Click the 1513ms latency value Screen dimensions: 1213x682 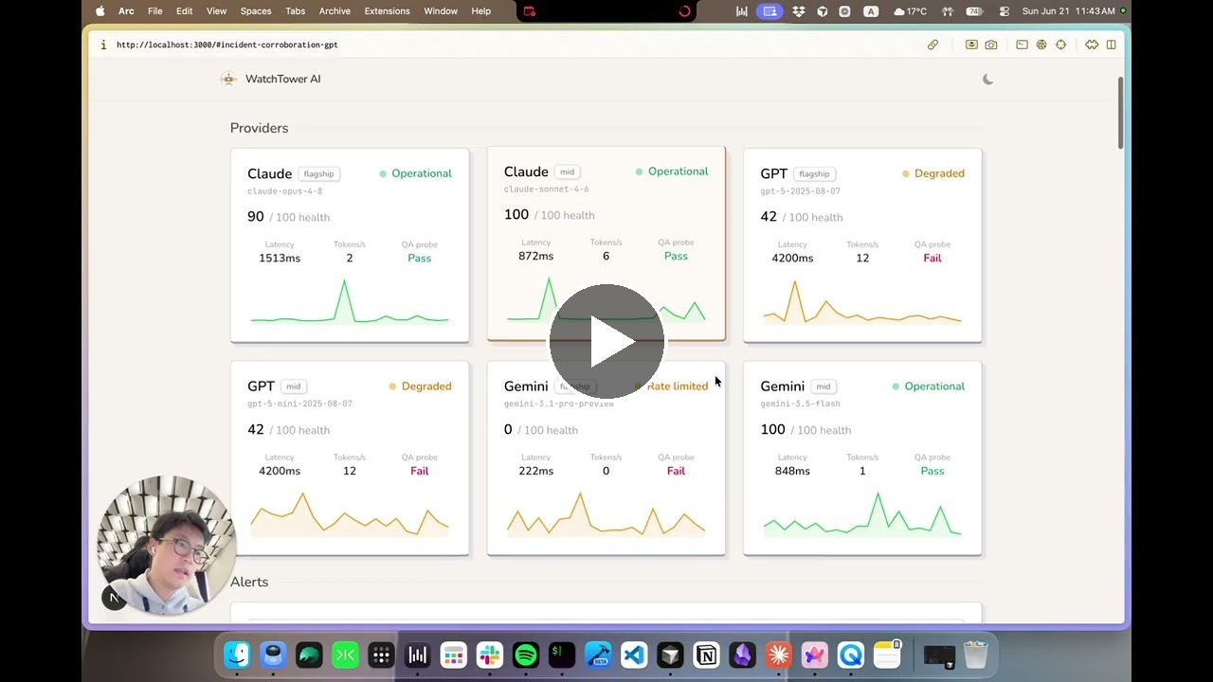pyautogui.click(x=280, y=258)
